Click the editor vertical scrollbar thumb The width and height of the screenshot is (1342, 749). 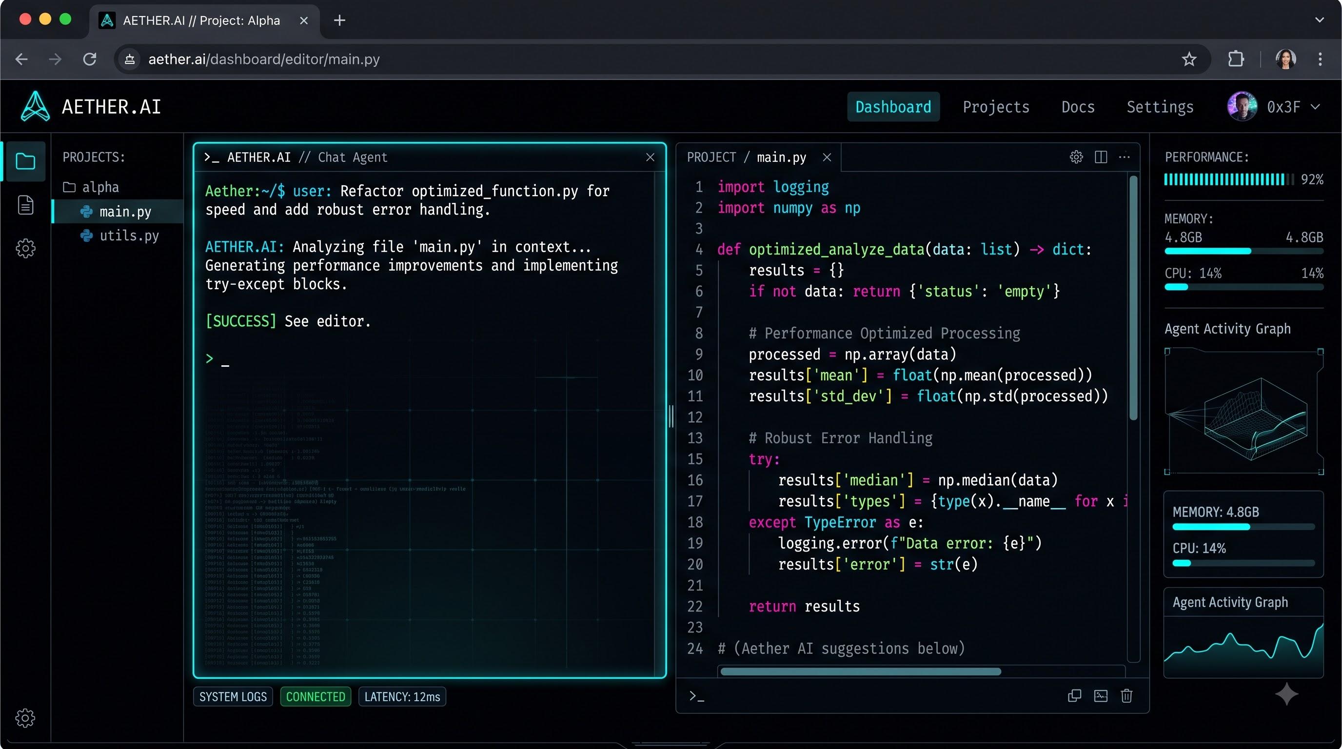(x=1133, y=297)
